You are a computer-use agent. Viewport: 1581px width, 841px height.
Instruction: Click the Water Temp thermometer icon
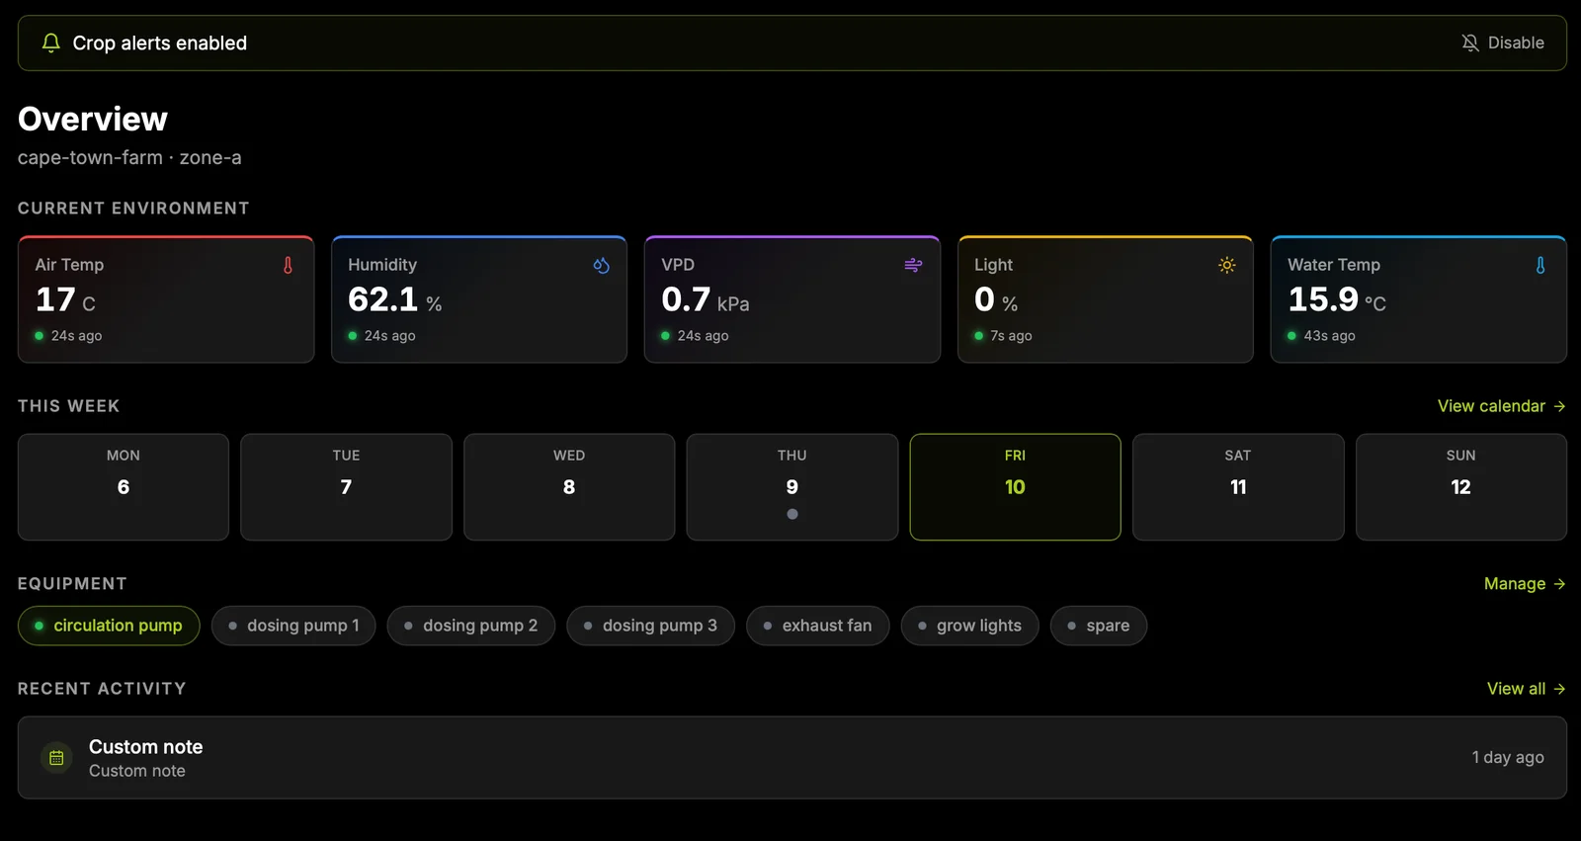click(1540, 265)
